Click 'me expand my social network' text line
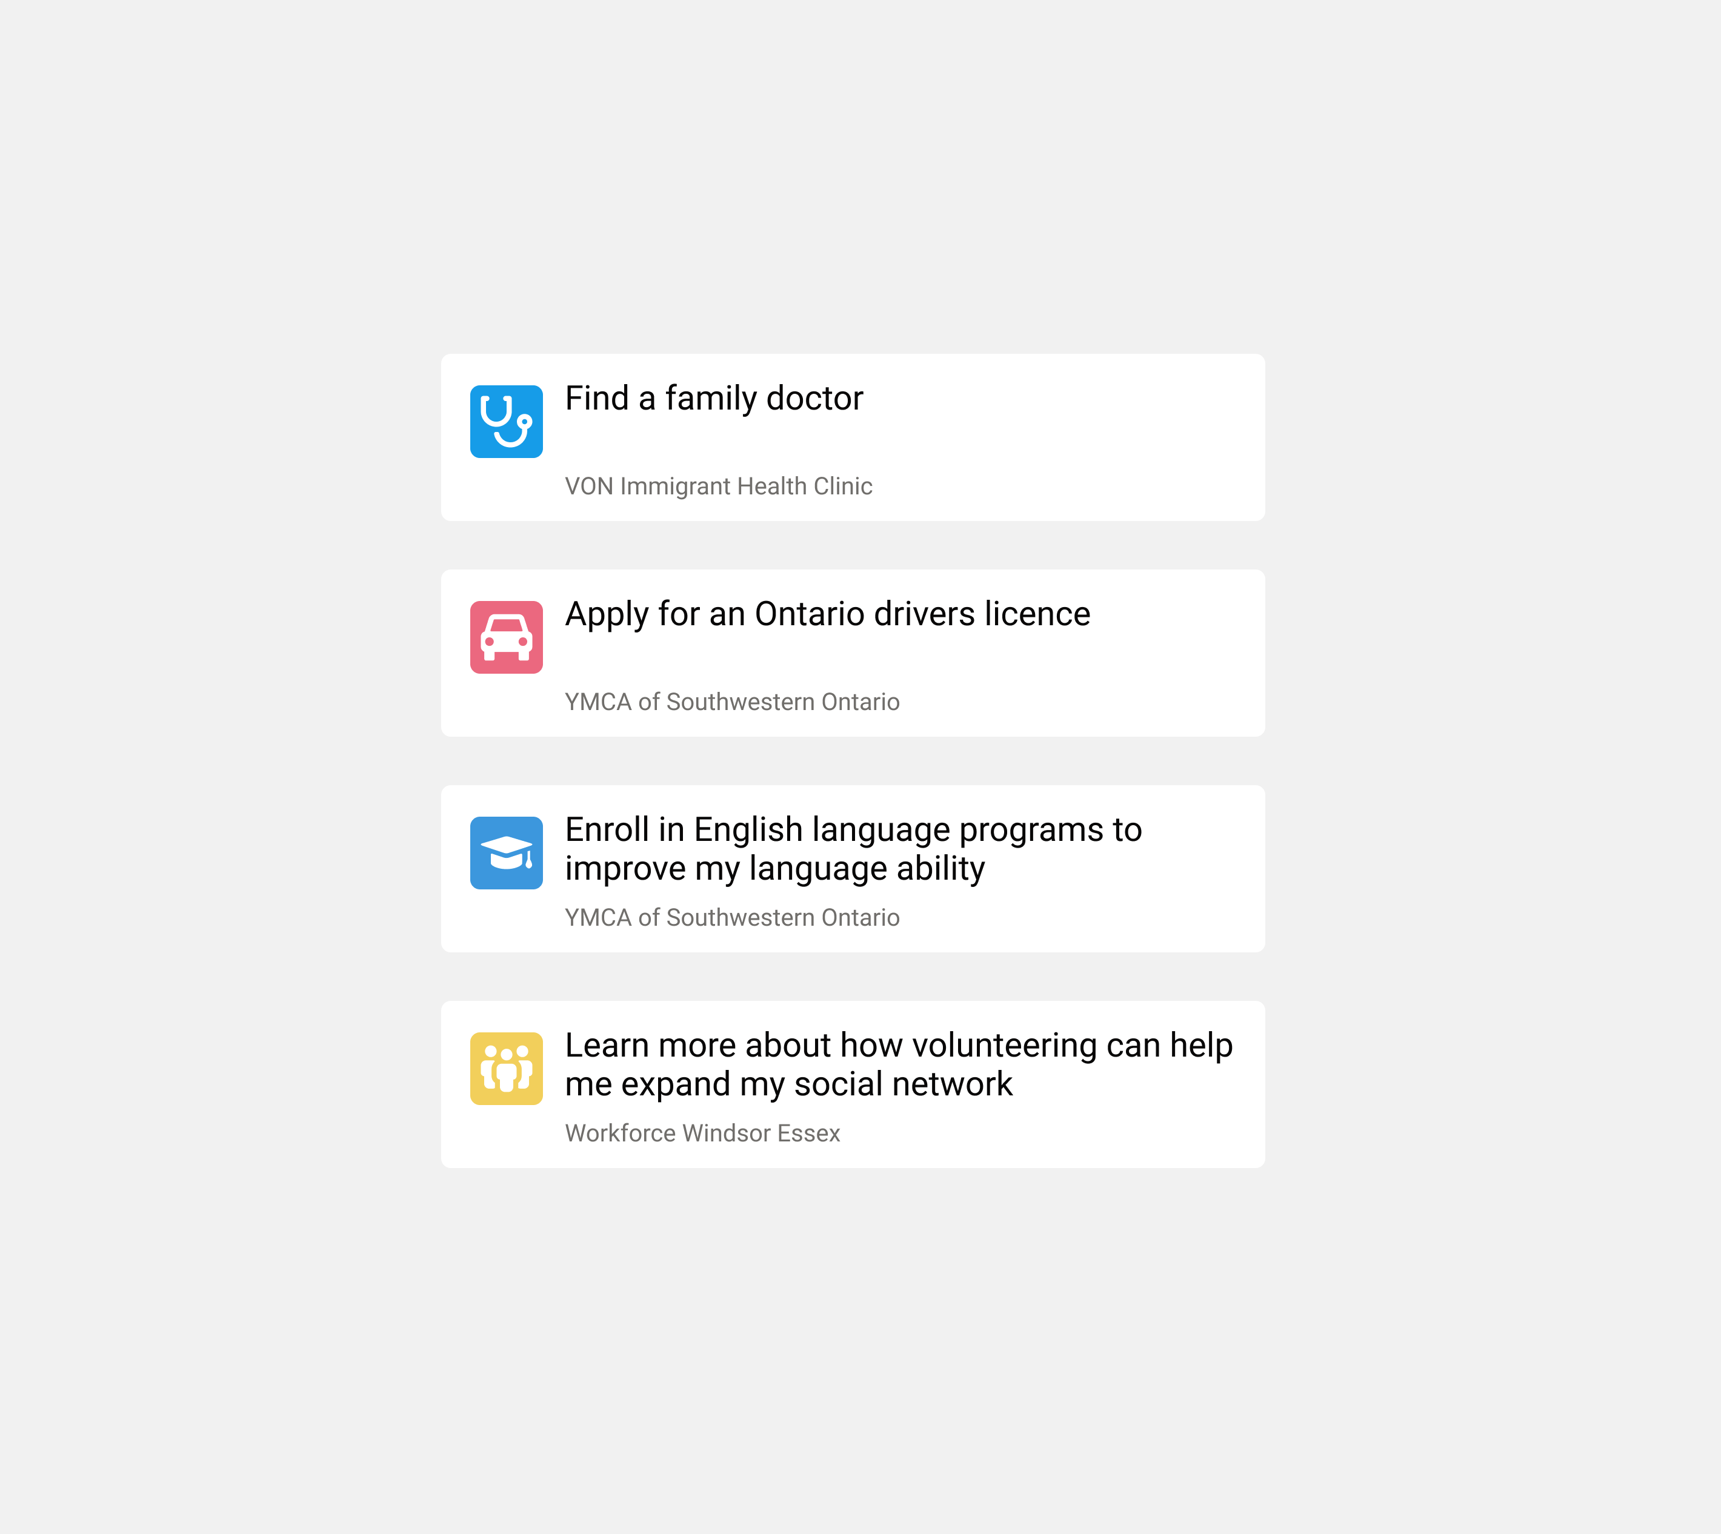Screen dimensions: 1721x1534 pos(788,1084)
